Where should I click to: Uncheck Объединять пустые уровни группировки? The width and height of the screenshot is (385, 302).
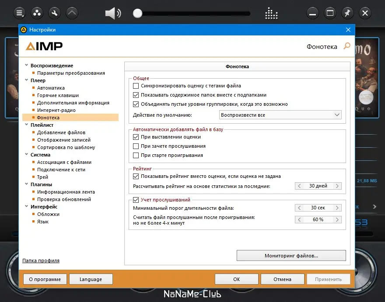point(136,104)
